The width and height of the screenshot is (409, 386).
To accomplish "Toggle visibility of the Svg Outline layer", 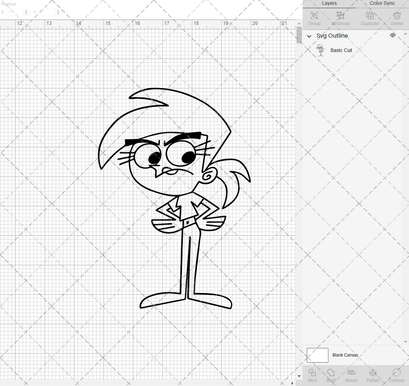I will coord(392,36).
